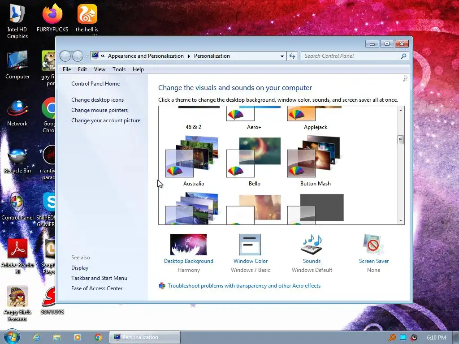This screenshot has height=344, width=459.
Task: Click Appearance and Personalization breadcrumb
Action: coord(146,56)
